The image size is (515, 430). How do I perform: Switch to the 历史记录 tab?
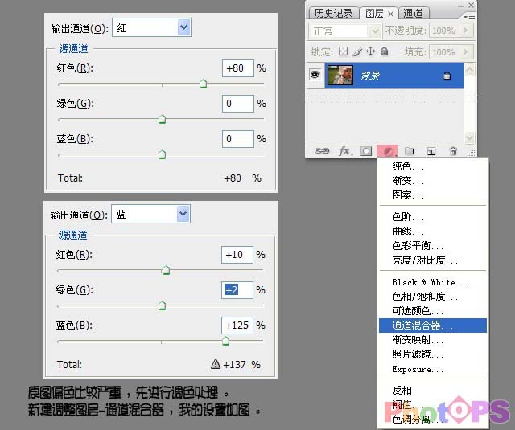[x=333, y=13]
